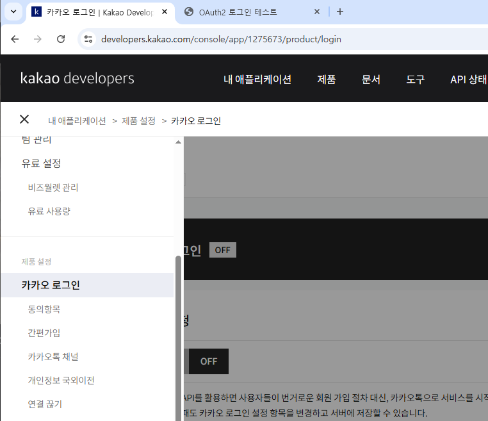Switch to the OAuth2 로그인 테스트 tab
Viewport: 488px width, 421px height.
point(238,12)
